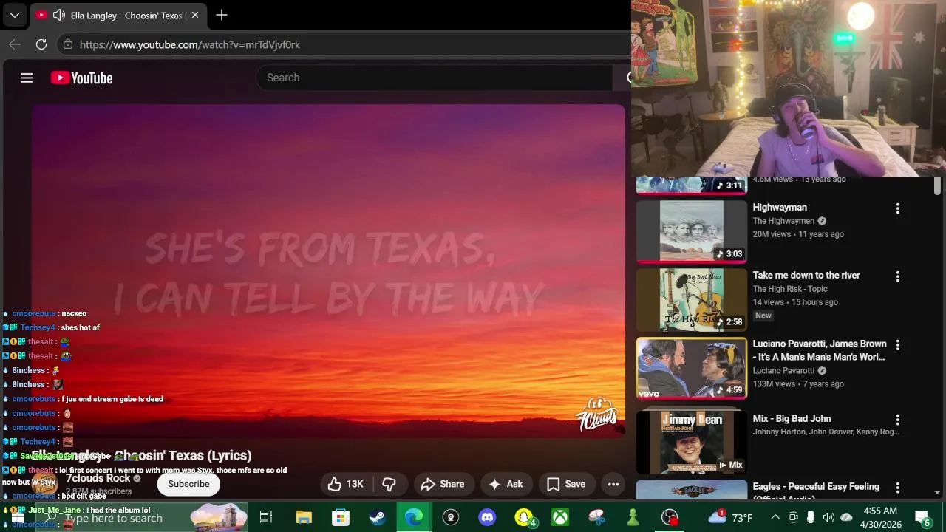
Task: Click the recommendations scrollbar thumb
Action: (937, 186)
